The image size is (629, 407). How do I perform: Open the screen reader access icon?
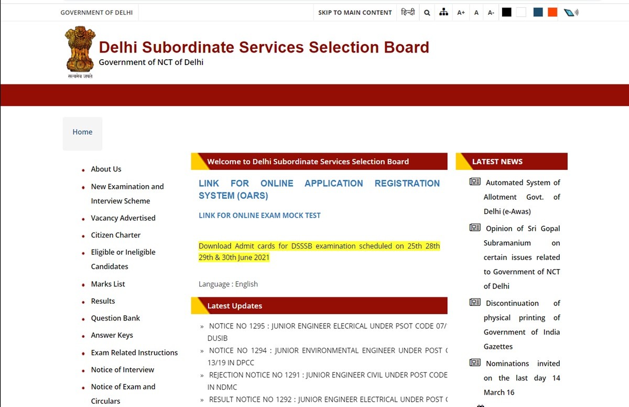571,13
